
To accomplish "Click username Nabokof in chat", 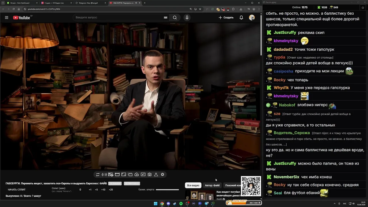I will 287,105.
